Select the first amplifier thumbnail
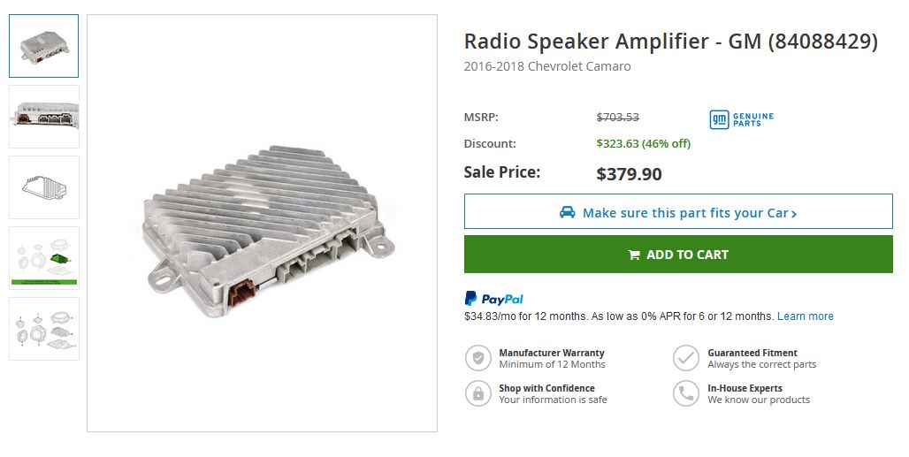Screen dimensions: 909x457 point(44,46)
